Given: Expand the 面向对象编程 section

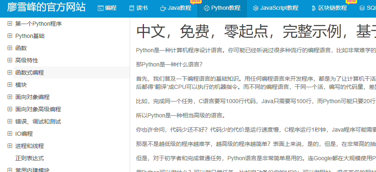Looking at the screenshot, I should [x=10, y=97].
